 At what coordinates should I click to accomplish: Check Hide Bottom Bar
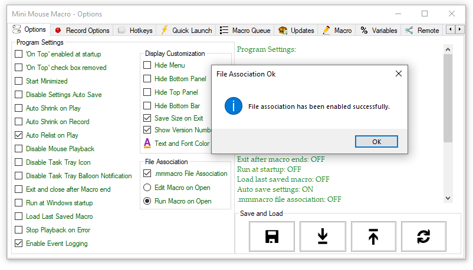coord(147,106)
